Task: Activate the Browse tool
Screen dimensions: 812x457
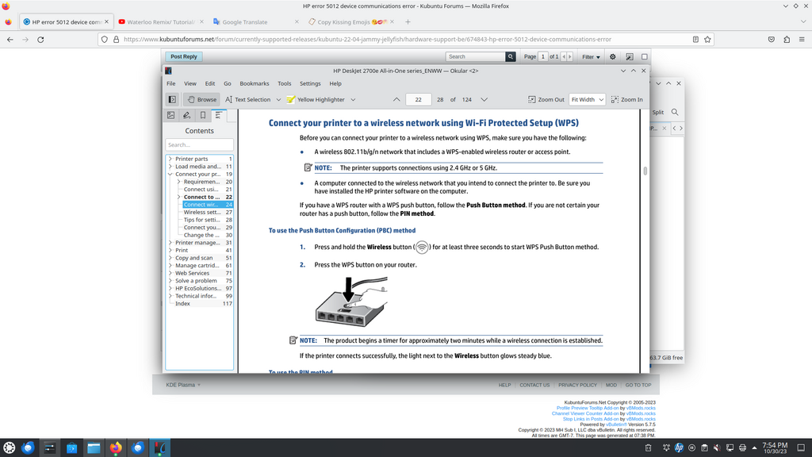Action: tap(201, 99)
